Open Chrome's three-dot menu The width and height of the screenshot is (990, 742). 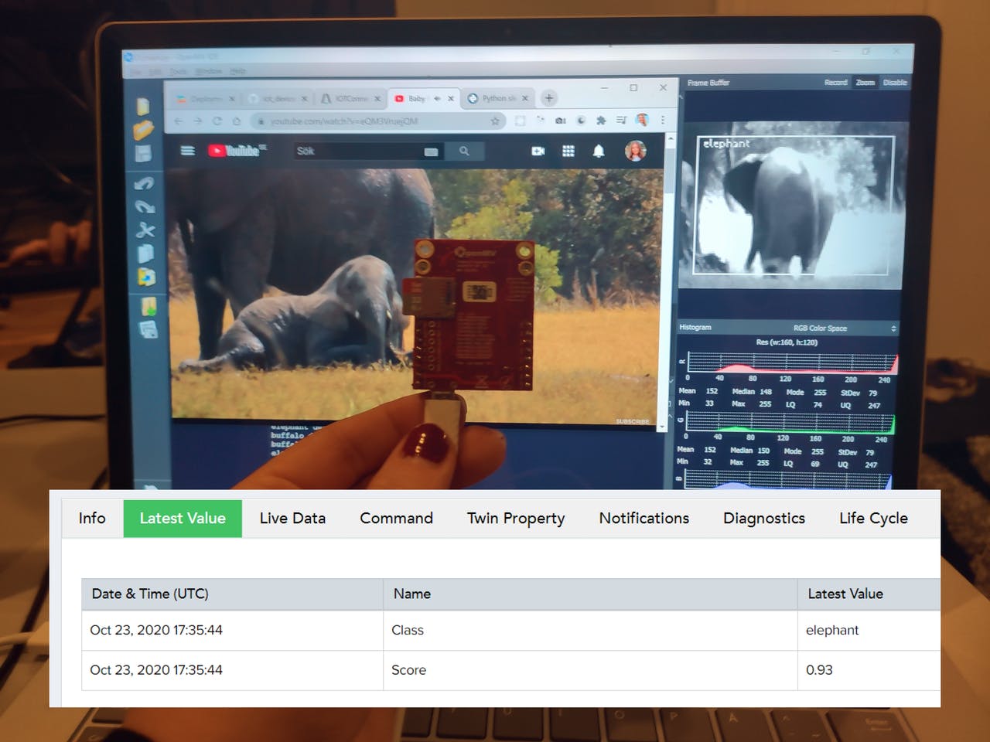(x=663, y=121)
